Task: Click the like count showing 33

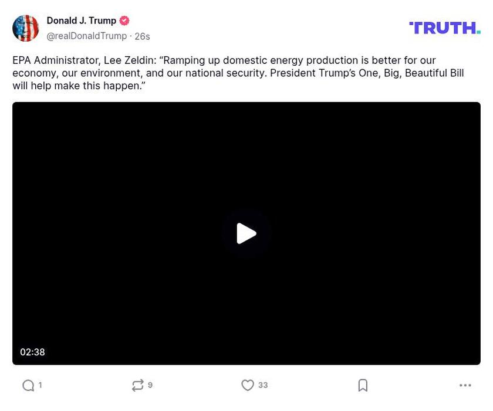Action: (x=262, y=385)
